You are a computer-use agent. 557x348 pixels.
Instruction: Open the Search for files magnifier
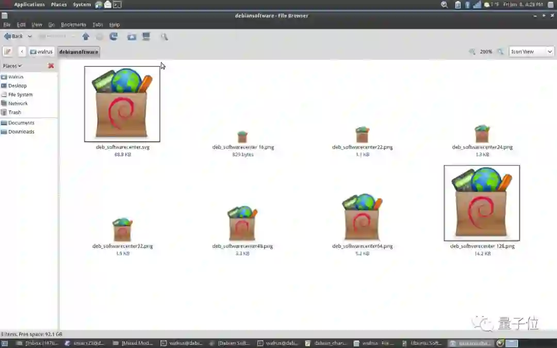[164, 37]
